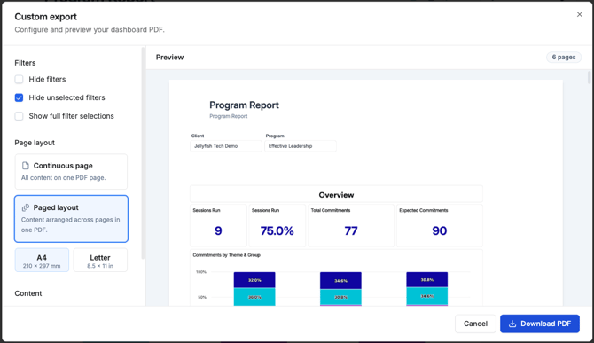Click the 6 pages badge
The height and width of the screenshot is (343, 594).
[x=564, y=57]
